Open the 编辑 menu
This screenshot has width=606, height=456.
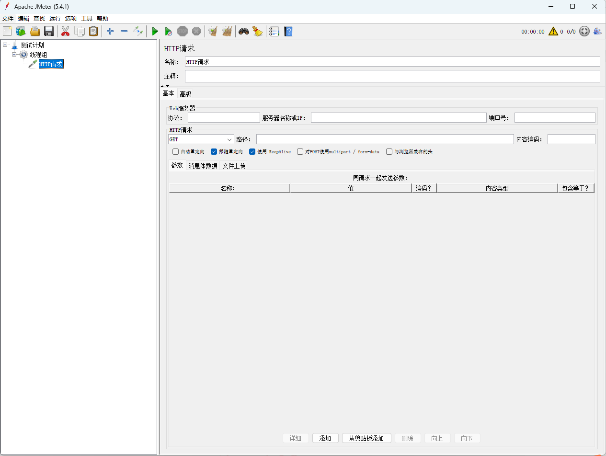pyautogui.click(x=23, y=19)
